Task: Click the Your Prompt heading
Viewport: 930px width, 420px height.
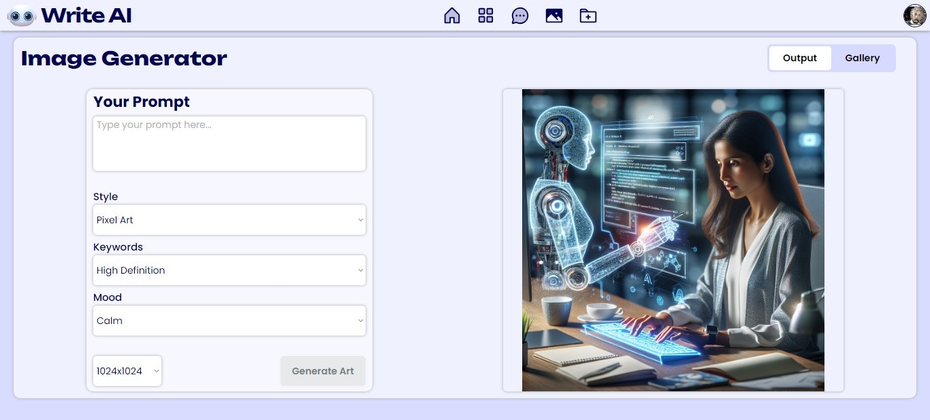Action: tap(142, 101)
